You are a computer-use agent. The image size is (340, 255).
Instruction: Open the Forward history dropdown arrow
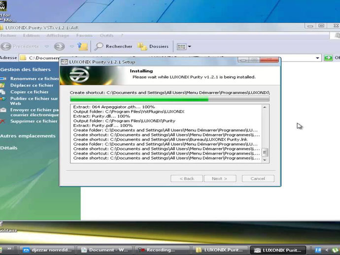[72, 46]
